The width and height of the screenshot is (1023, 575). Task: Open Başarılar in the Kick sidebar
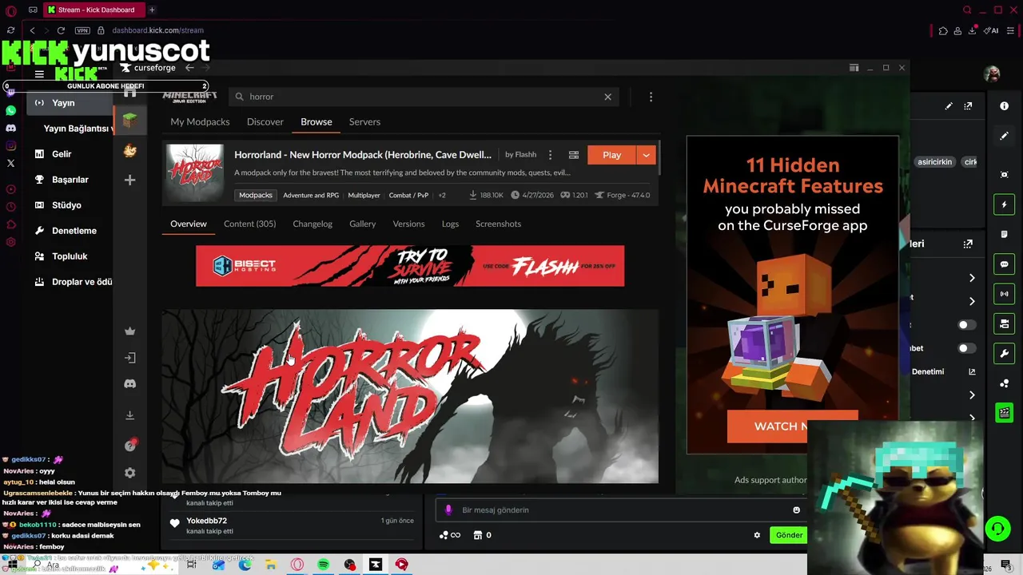coord(70,180)
